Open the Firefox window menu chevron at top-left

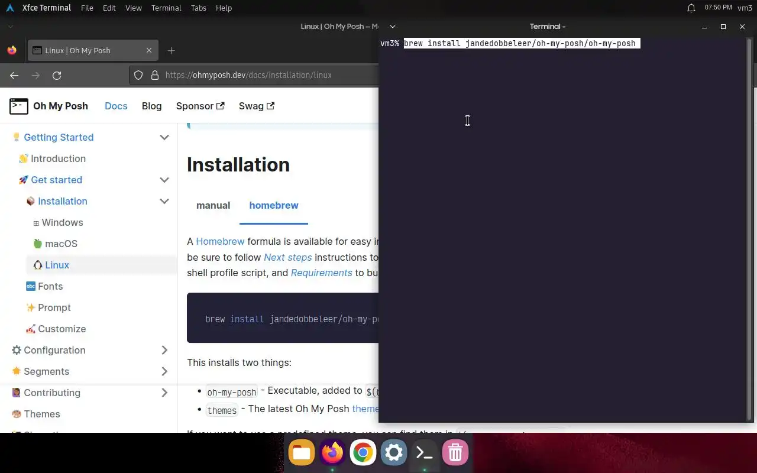point(11,27)
